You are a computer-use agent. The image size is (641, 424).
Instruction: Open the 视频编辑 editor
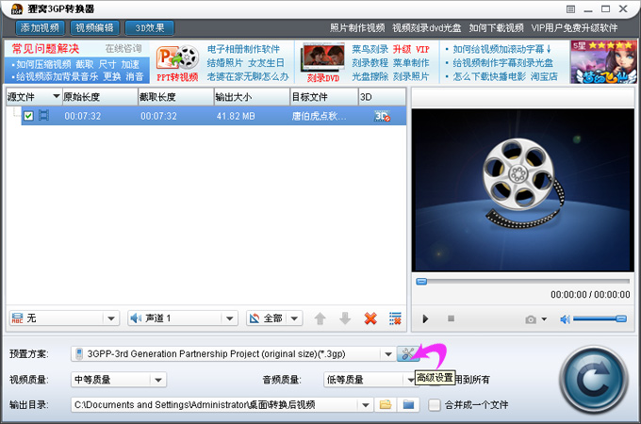point(94,27)
